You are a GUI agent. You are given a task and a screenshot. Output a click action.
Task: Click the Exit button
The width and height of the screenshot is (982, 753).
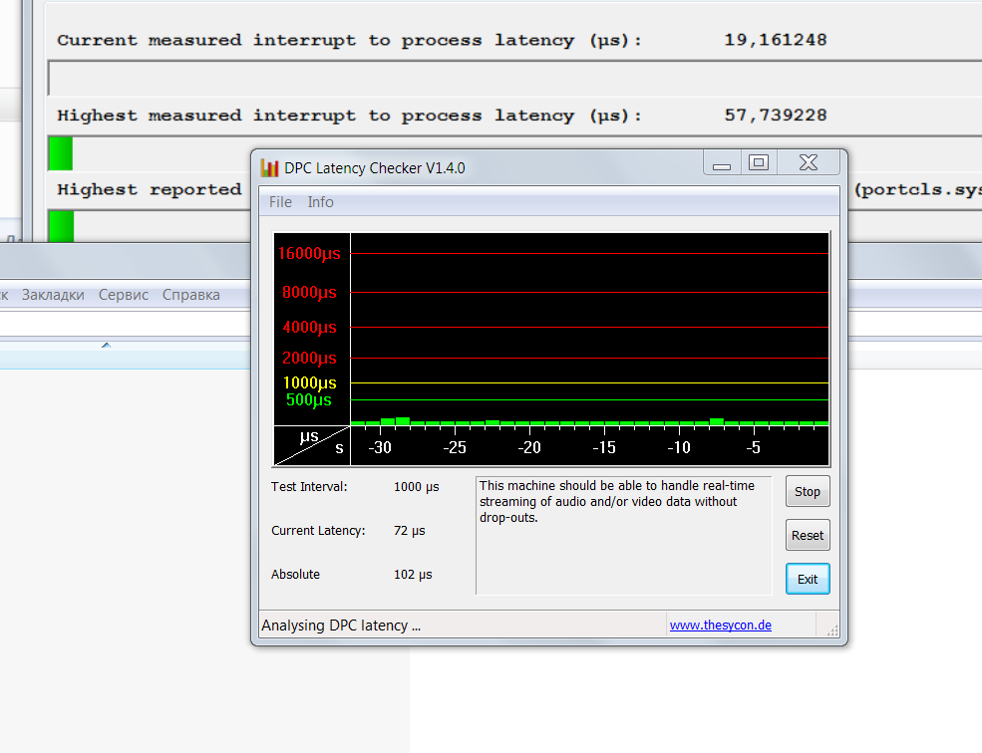[808, 579]
